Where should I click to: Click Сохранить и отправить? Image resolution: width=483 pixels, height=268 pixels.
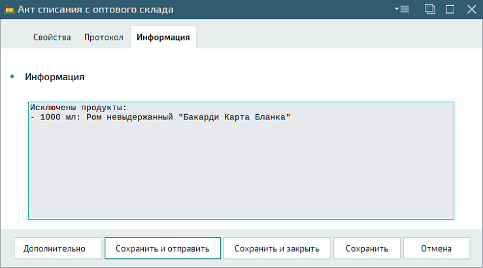pyautogui.click(x=163, y=248)
